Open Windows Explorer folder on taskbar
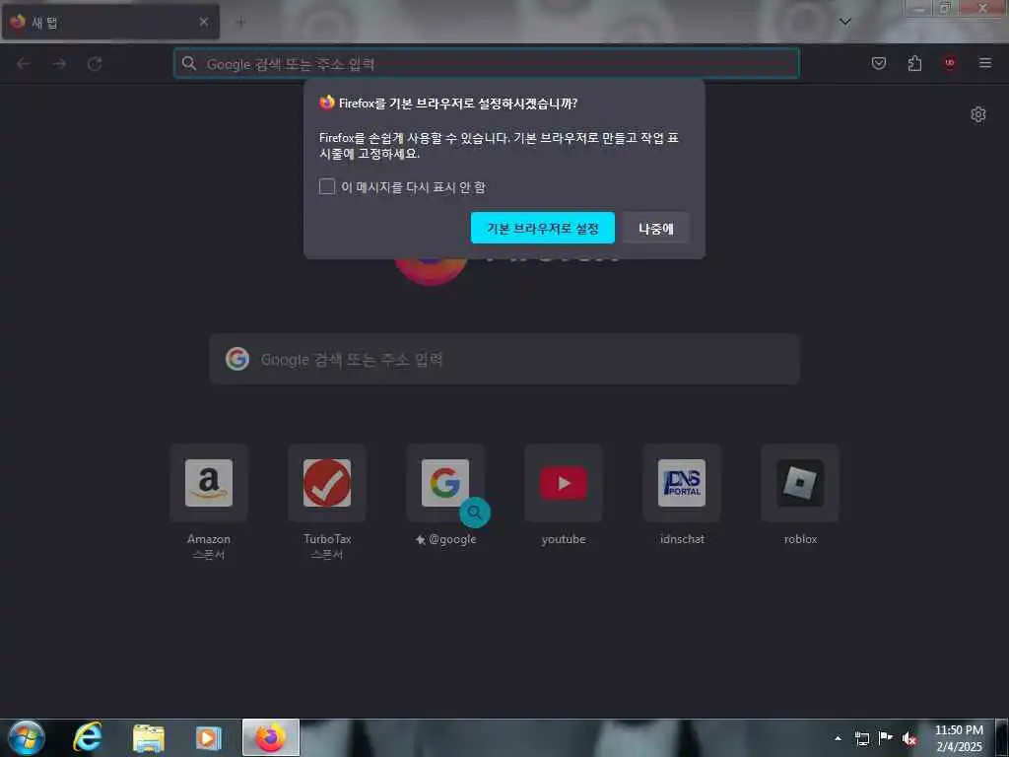 click(148, 737)
